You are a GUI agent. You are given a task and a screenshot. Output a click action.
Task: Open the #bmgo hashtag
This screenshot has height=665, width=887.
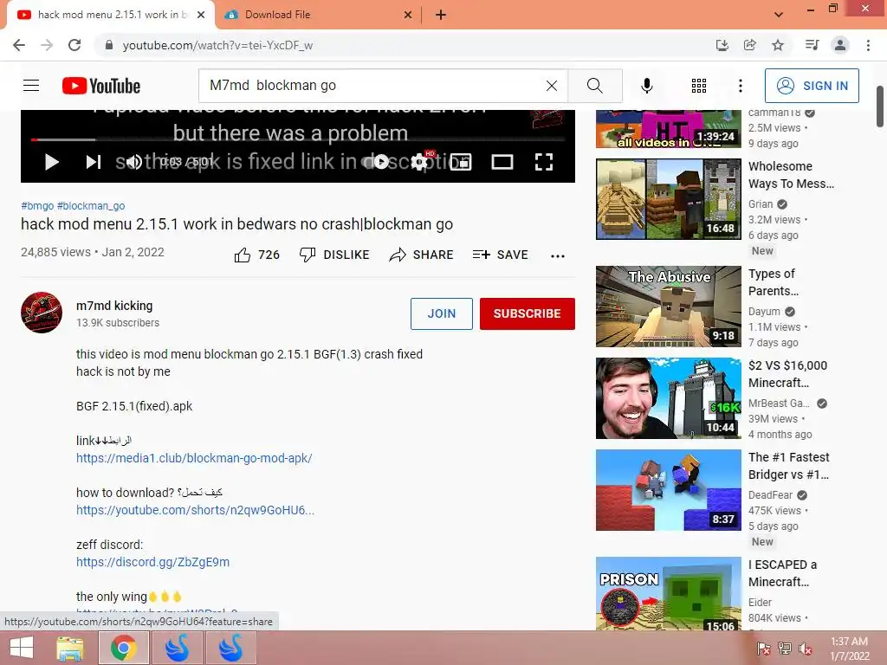point(37,206)
